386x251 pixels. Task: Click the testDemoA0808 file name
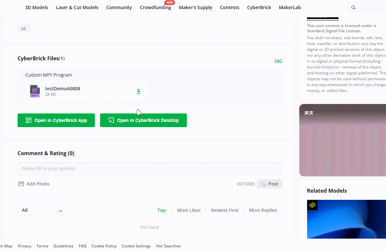point(63,89)
